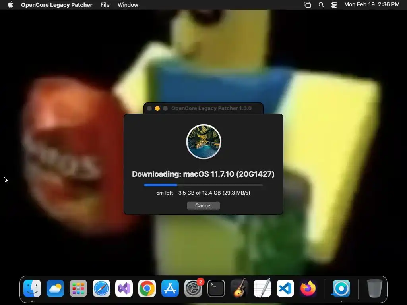Launch Terminal from the Dock

click(216, 288)
